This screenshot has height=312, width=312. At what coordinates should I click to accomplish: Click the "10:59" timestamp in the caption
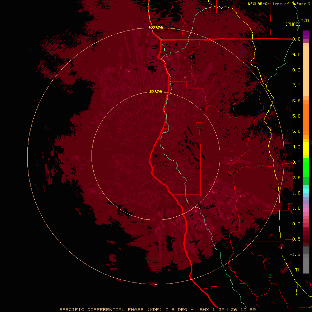click(249, 310)
